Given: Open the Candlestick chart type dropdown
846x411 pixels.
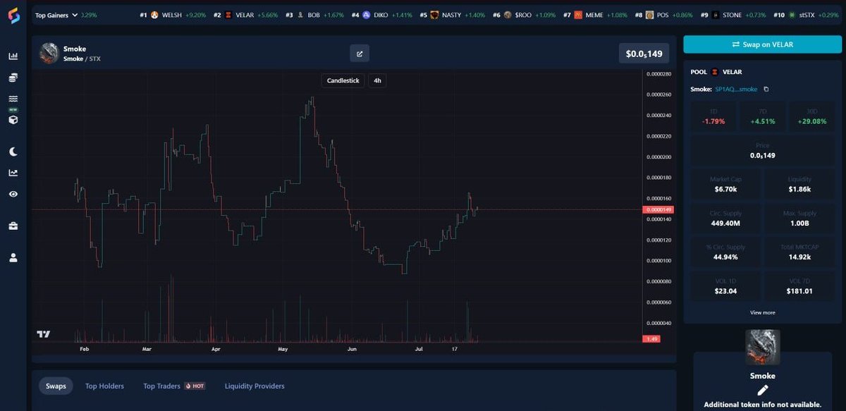Looking at the screenshot, I should tap(343, 80).
